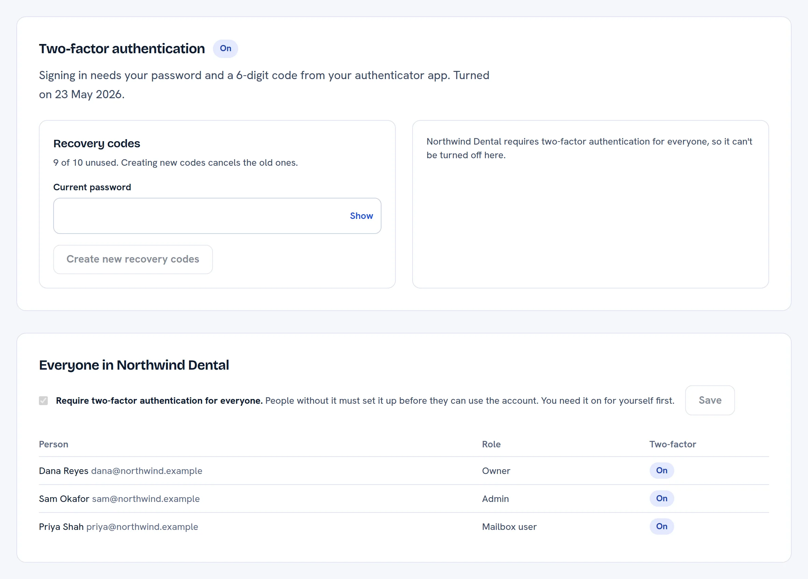
Task: Select email dana@northwind.example
Action: point(147,471)
